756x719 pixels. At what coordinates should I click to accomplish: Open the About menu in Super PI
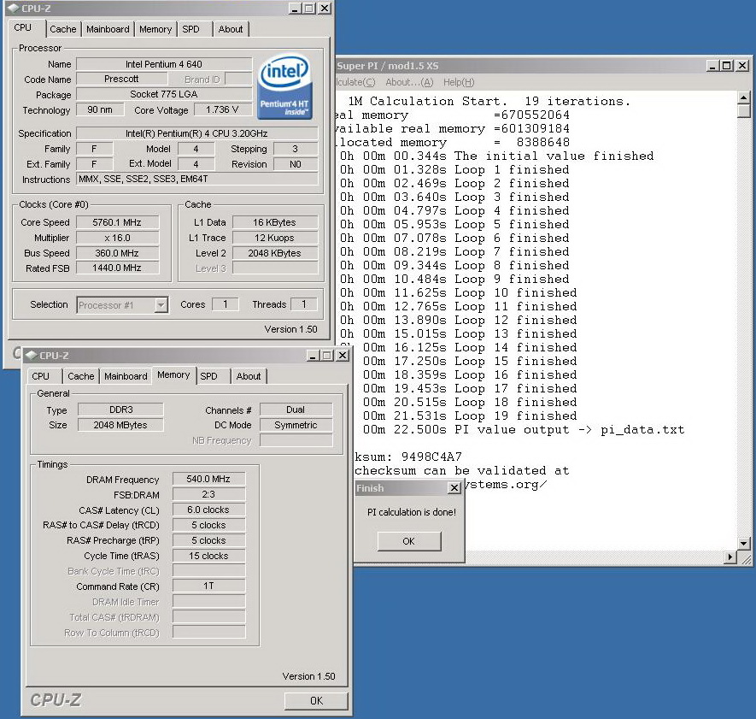[409, 82]
